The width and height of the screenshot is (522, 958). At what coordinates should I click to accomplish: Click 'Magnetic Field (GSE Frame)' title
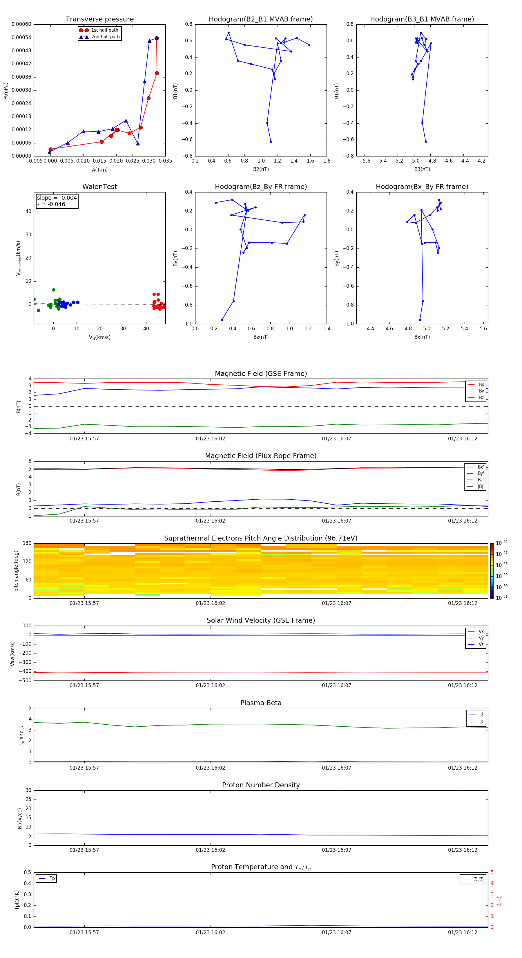(x=261, y=374)
